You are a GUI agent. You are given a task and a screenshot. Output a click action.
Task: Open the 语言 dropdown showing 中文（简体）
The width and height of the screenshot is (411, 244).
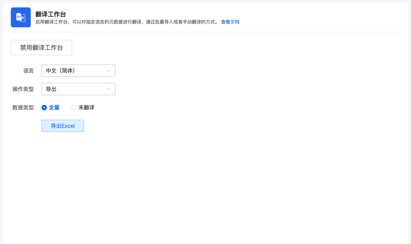pos(78,71)
